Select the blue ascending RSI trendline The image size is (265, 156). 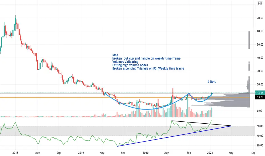click(x=174, y=136)
